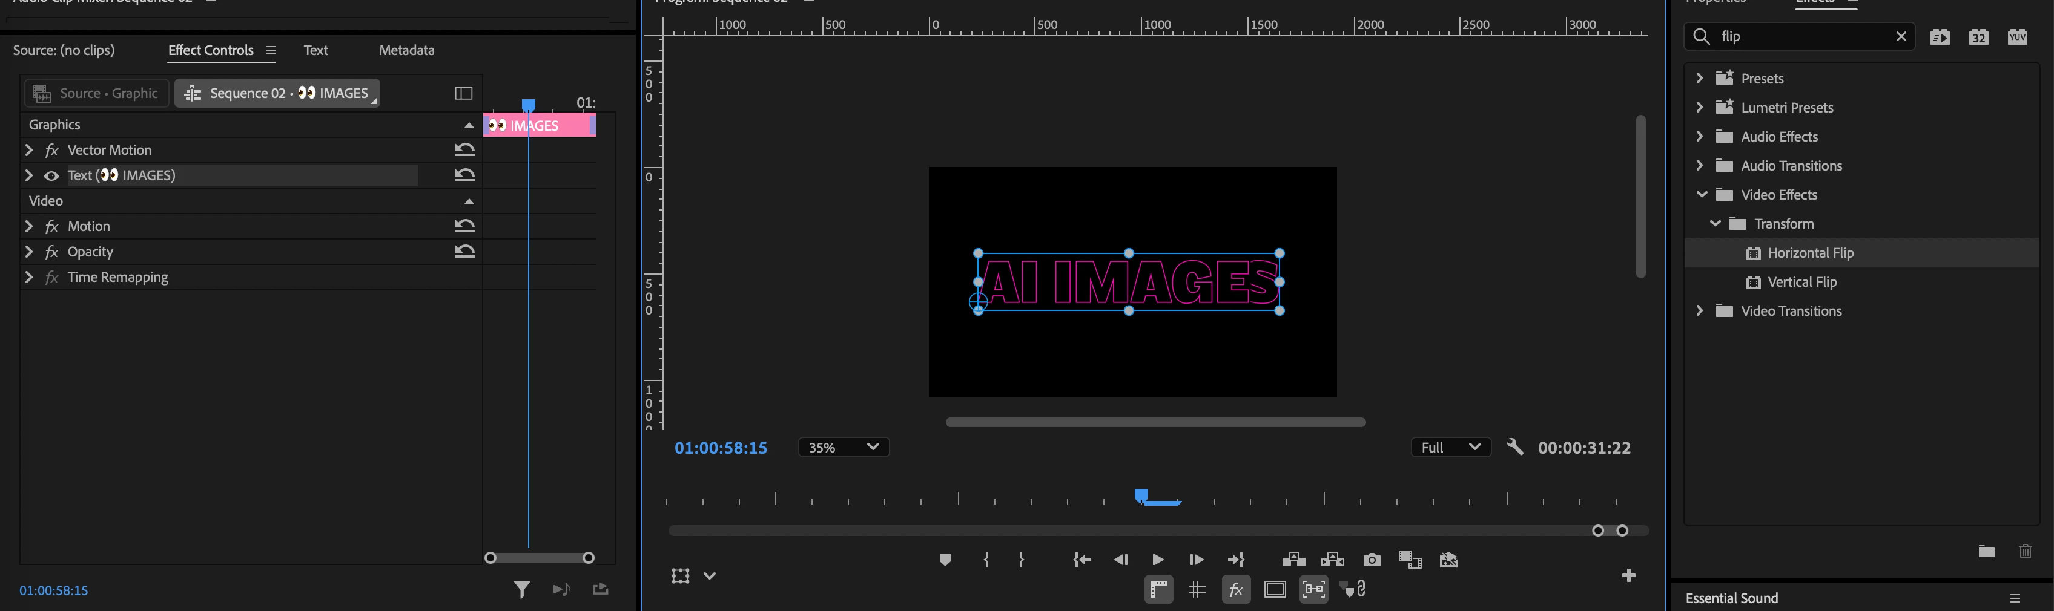2054x611 pixels.
Task: Switch to the Effect Controls tab
Action: pos(211,50)
